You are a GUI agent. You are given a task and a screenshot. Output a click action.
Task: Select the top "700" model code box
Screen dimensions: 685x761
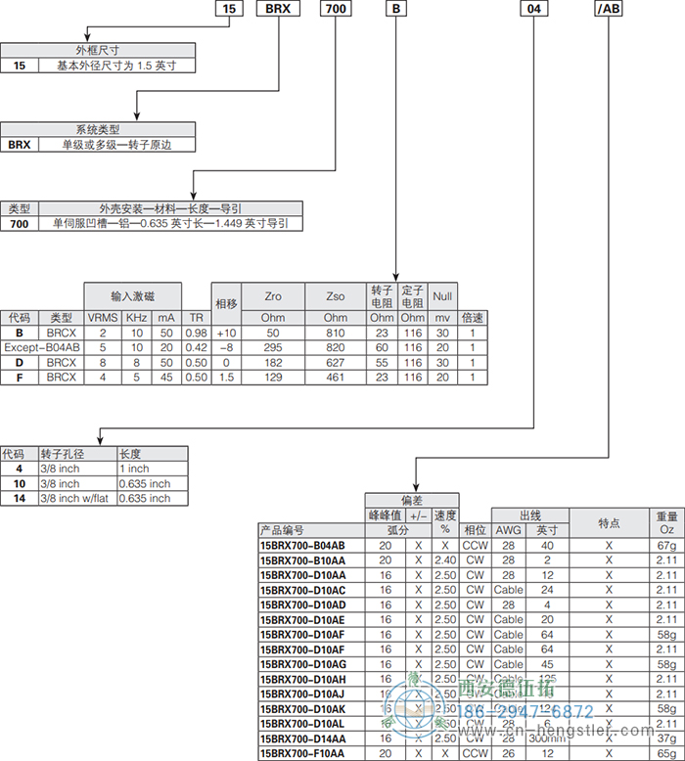[x=336, y=12]
